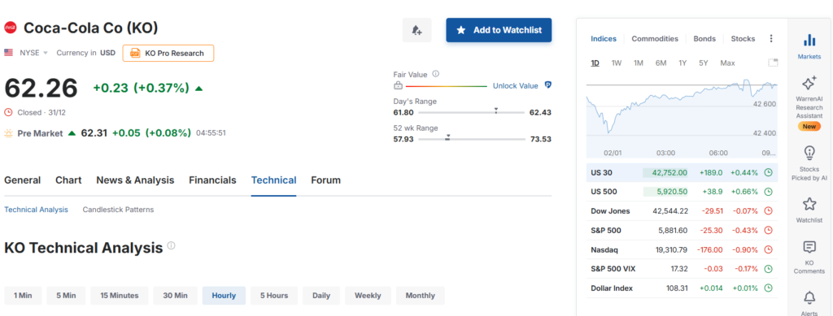Click the clock in S&P 500 VIX row

point(768,269)
